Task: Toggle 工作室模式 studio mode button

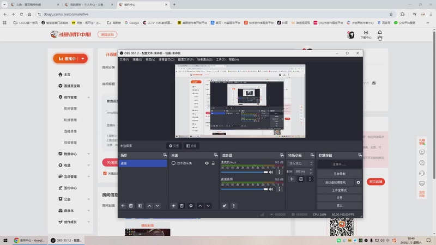Action: (339, 190)
